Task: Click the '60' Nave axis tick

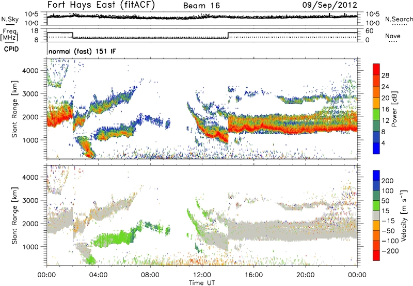Action: (370, 31)
